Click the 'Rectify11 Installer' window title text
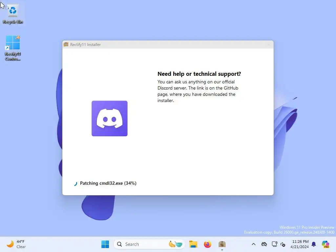The height and width of the screenshot is (252, 336). pos(86,45)
